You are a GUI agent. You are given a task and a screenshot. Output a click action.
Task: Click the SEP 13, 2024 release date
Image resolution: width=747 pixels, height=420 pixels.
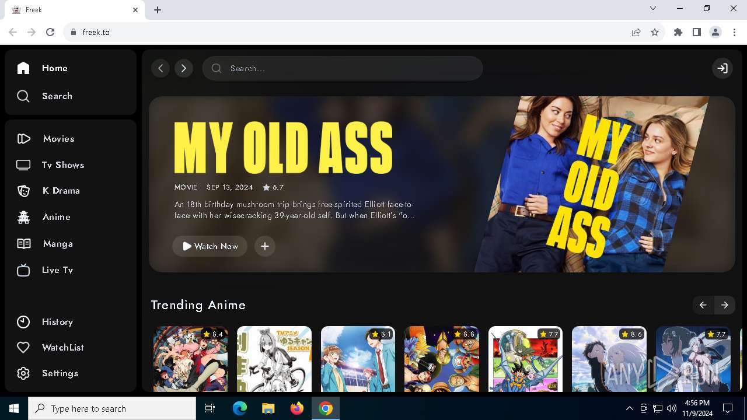230,187
